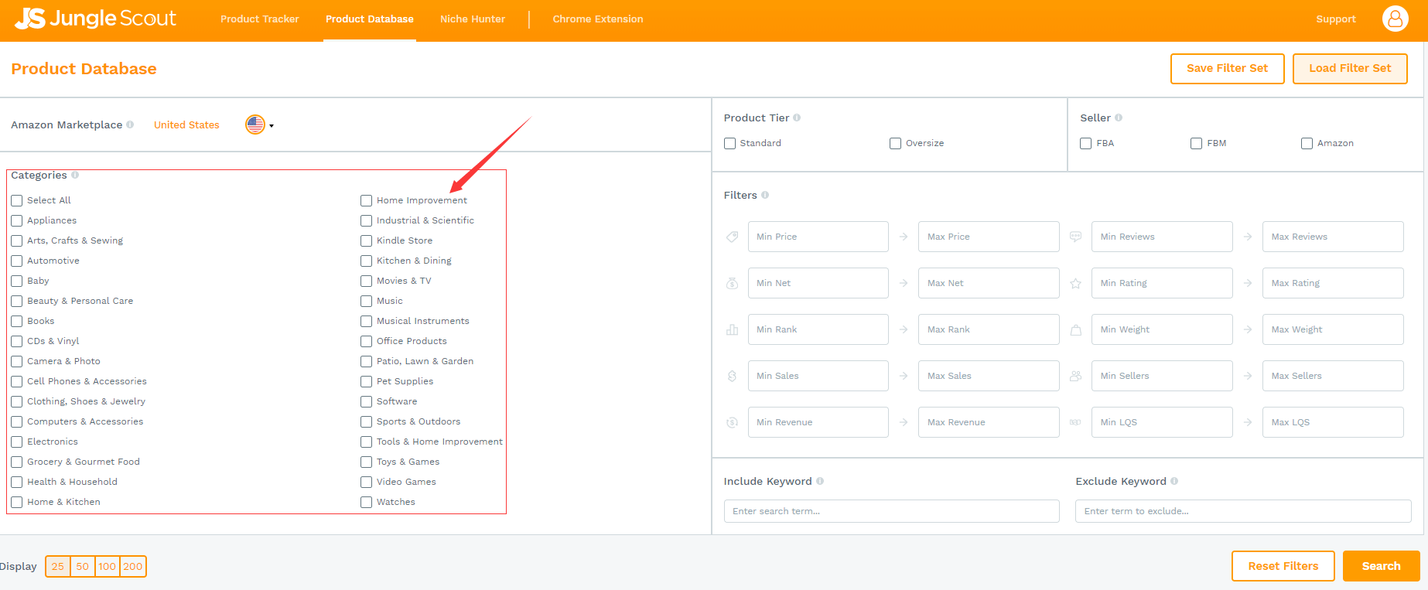
Task: Focus the Min Revenue input field
Action: pyautogui.click(x=818, y=422)
